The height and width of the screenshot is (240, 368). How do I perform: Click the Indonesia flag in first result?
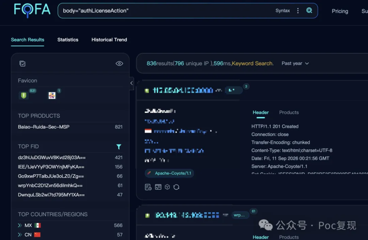[148, 131]
